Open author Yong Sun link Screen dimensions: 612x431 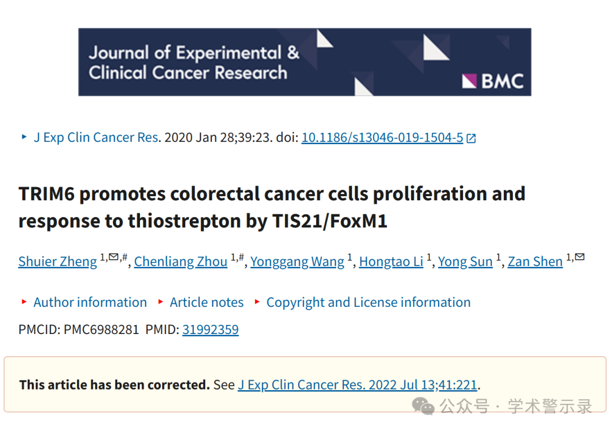465,261
